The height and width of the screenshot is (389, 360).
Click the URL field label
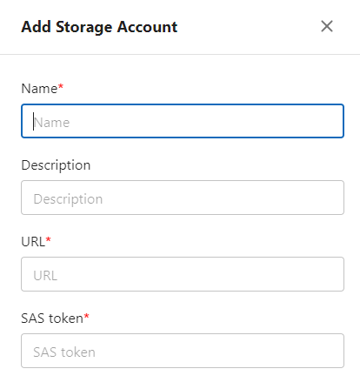point(33,242)
